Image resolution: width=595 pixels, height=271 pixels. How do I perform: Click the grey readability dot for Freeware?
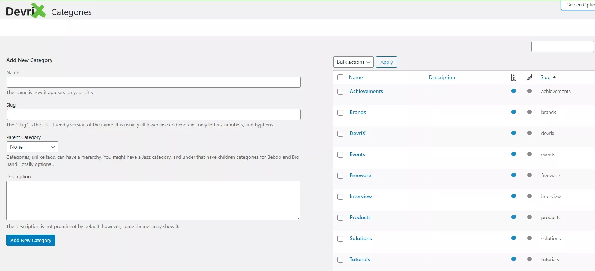point(529,175)
